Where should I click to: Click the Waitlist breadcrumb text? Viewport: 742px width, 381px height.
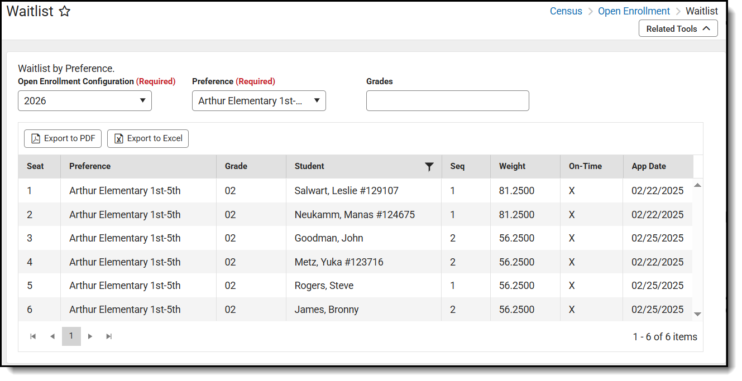pos(702,11)
